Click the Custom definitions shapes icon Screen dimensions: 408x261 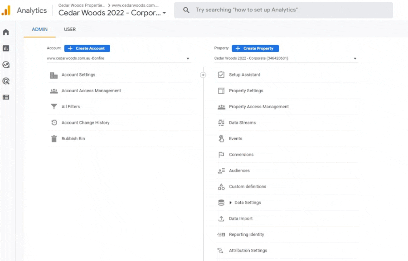tap(221, 187)
